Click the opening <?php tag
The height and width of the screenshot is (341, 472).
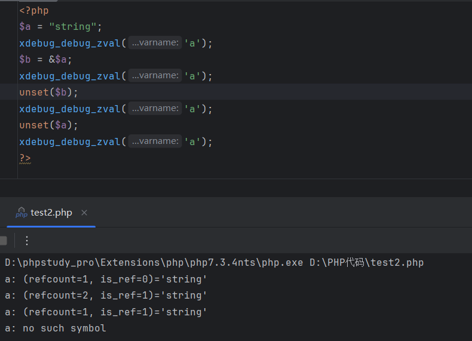(x=34, y=11)
